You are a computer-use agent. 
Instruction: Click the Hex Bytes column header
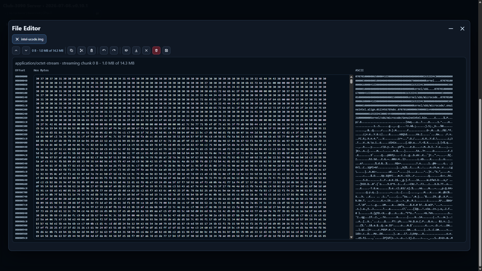pyautogui.click(x=41, y=70)
